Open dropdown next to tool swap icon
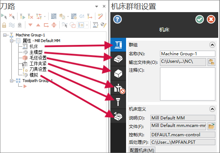This screenshot has width=220, height=153. click(x=45, y=16)
